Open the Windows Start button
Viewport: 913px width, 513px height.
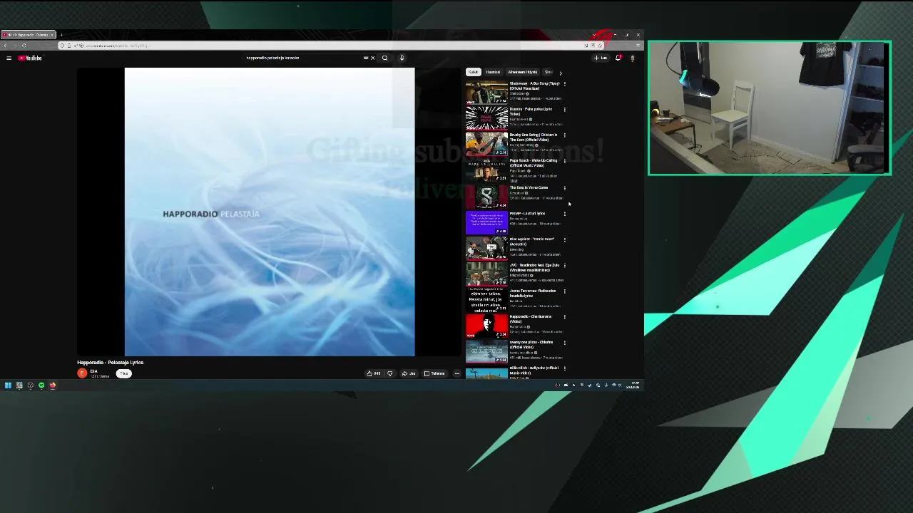pyautogui.click(x=8, y=385)
